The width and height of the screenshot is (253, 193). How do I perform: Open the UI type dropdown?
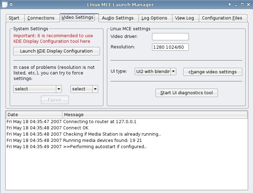(x=155, y=71)
